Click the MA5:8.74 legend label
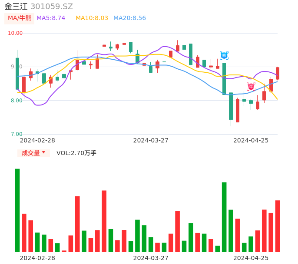 point(51,18)
